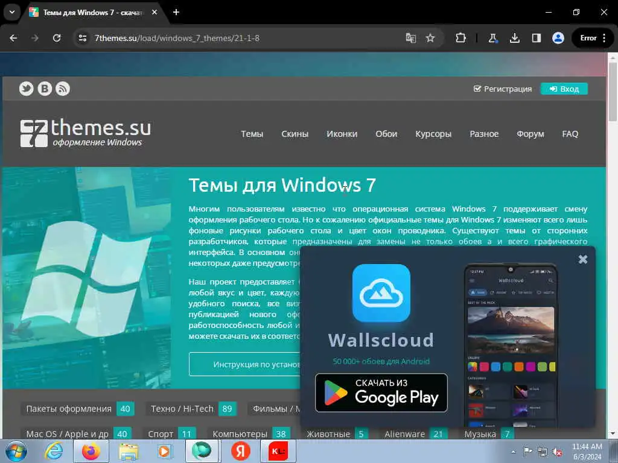Open Chrome Labs flask icon

pos(492,38)
